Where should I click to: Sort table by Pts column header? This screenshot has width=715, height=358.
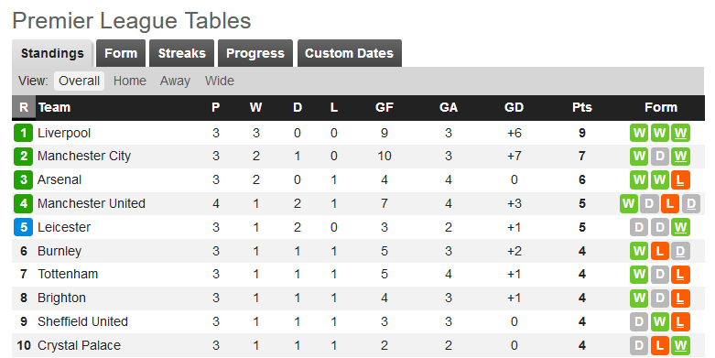[x=582, y=108]
